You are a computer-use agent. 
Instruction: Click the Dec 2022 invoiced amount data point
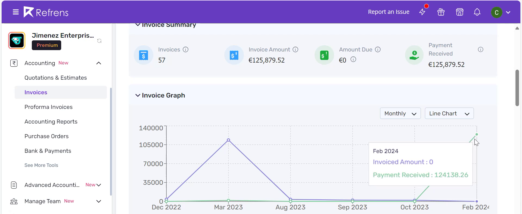[166, 199]
